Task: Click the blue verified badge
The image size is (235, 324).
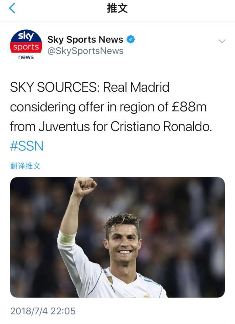Action: [x=130, y=39]
